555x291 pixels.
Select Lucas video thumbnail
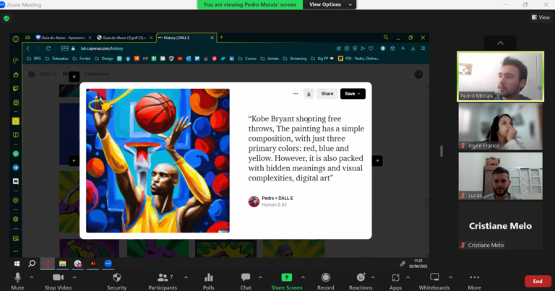501,176
